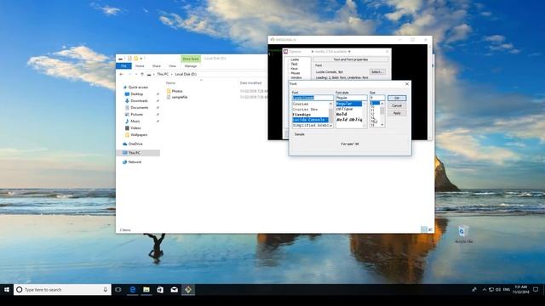
Task: Open the Action Center notification icon
Action: coord(536,289)
